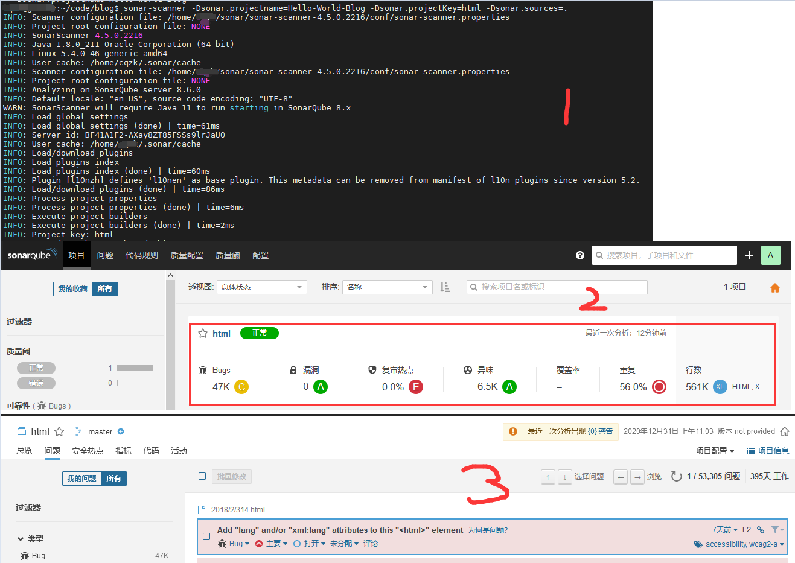Open the 项目配置 dropdown

pos(715,451)
